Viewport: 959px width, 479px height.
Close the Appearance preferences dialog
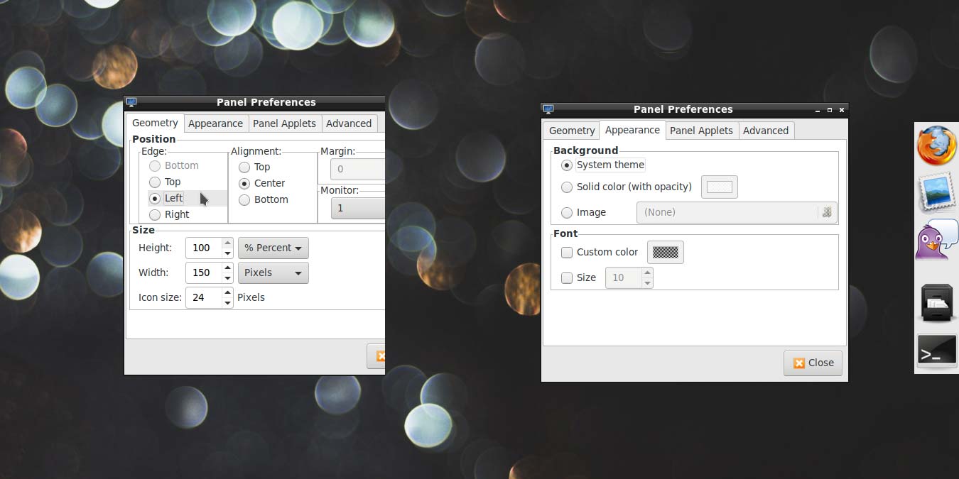coord(813,363)
